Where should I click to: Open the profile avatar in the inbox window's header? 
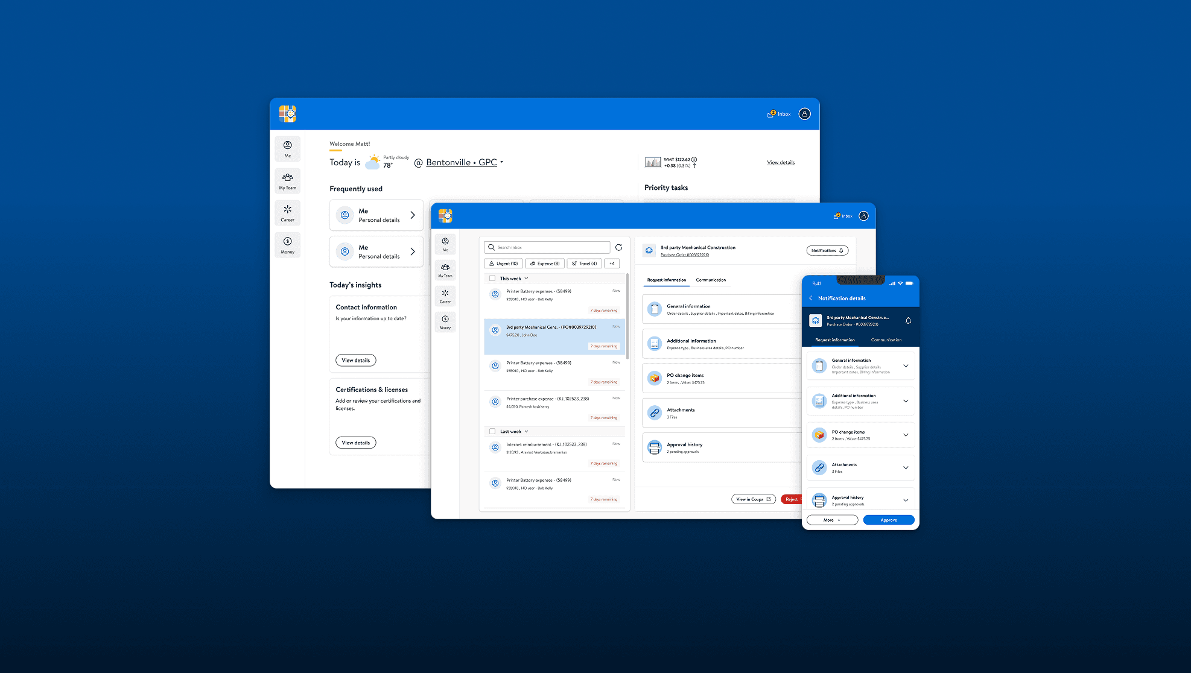[863, 216]
